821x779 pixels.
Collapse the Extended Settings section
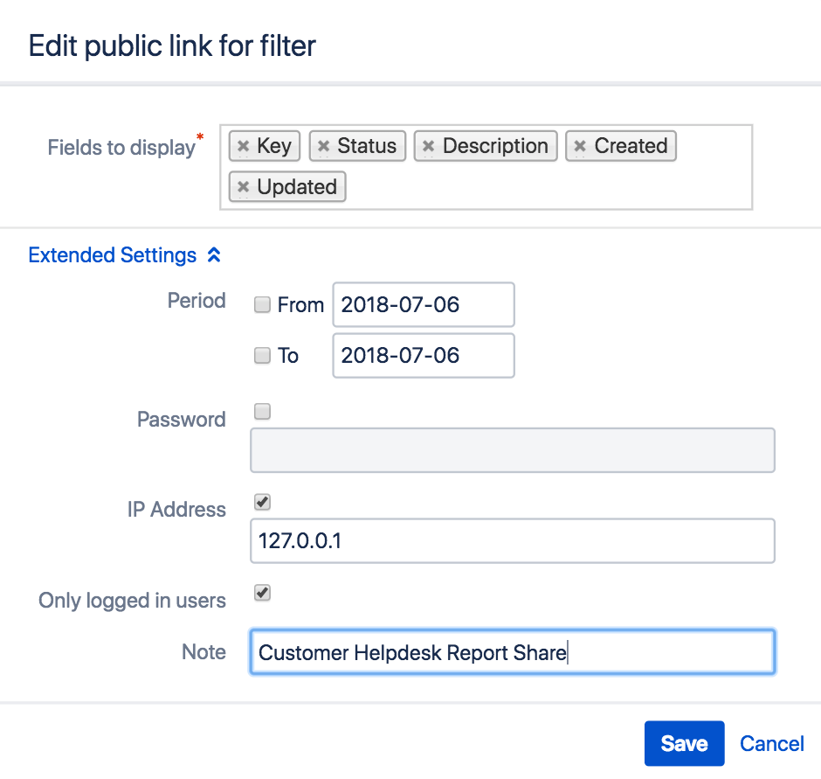pyautogui.click(x=113, y=255)
